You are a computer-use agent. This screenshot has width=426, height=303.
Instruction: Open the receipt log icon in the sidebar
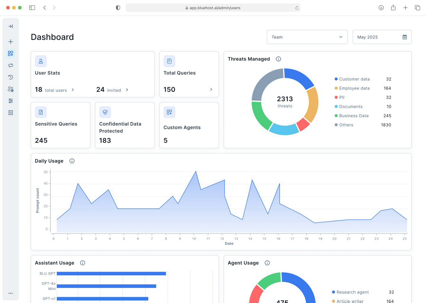pos(11,113)
